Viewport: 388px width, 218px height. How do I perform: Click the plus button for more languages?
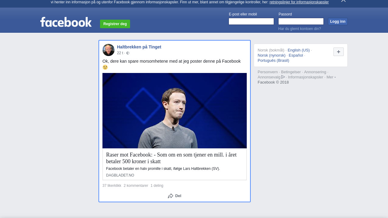pyautogui.click(x=339, y=52)
